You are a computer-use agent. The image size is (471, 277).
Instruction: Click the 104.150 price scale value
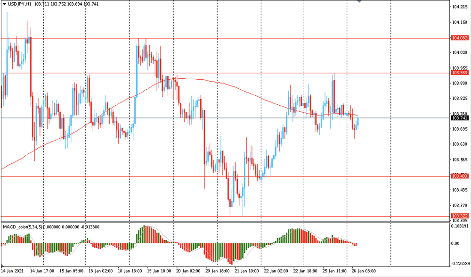tap(460, 22)
